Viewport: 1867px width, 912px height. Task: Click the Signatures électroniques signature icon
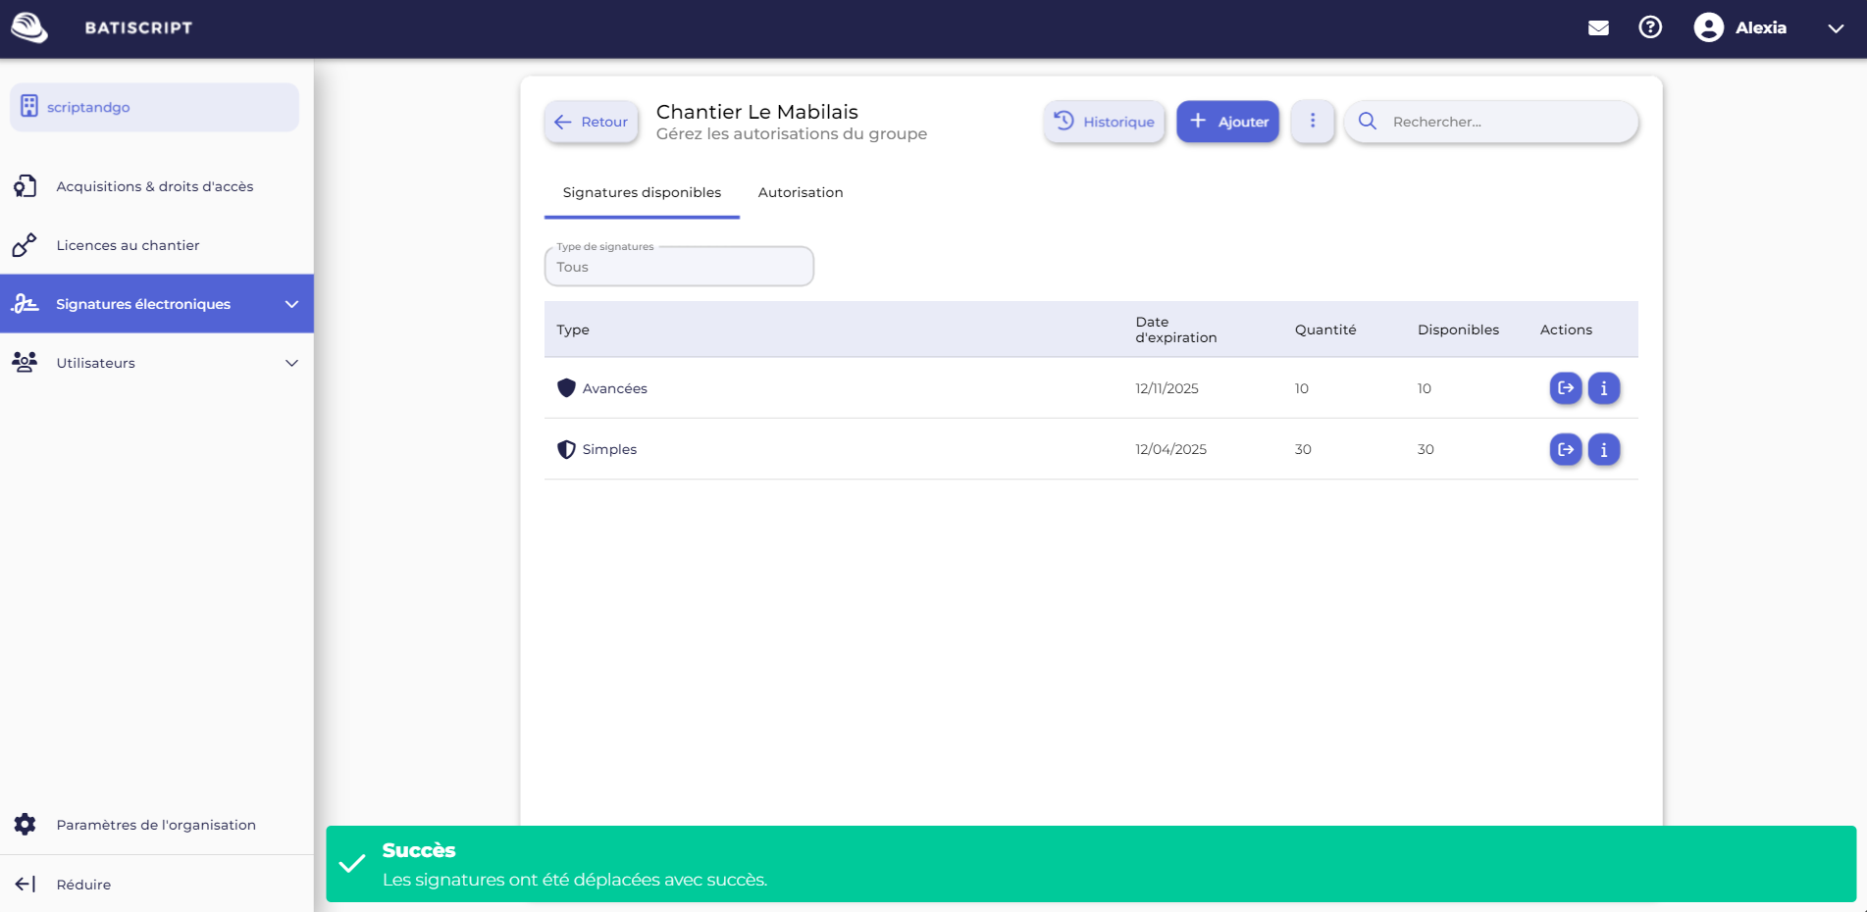click(25, 304)
